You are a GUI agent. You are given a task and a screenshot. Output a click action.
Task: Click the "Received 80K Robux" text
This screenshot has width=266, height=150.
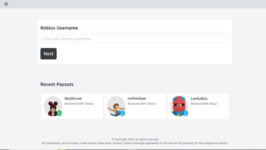coord(204,104)
